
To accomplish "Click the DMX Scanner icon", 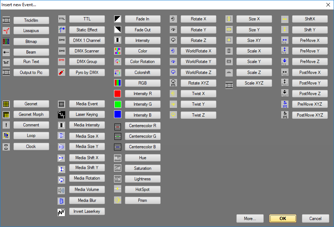I will point(61,51).
